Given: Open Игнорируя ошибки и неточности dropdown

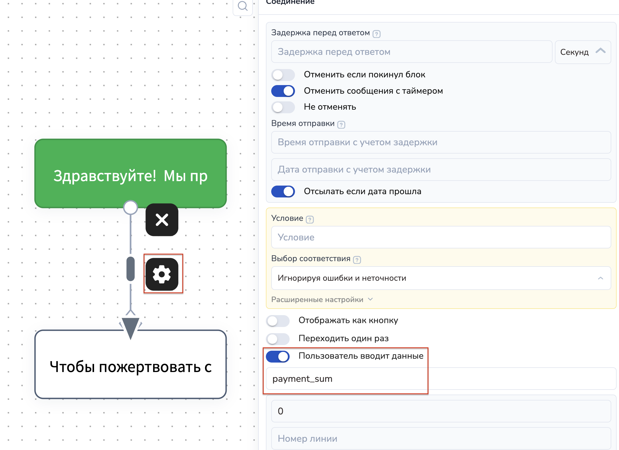Looking at the screenshot, I should [441, 278].
